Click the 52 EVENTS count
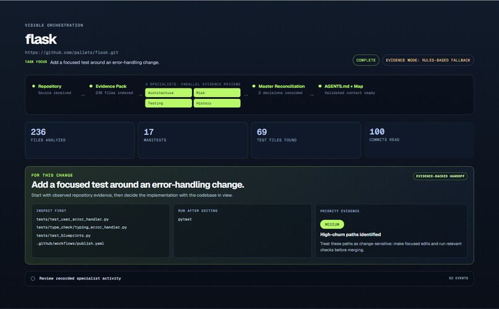Image resolution: width=499 pixels, height=309 pixels. [458, 278]
